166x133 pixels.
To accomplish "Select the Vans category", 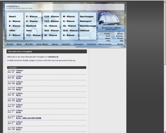I will coord(29,31).
